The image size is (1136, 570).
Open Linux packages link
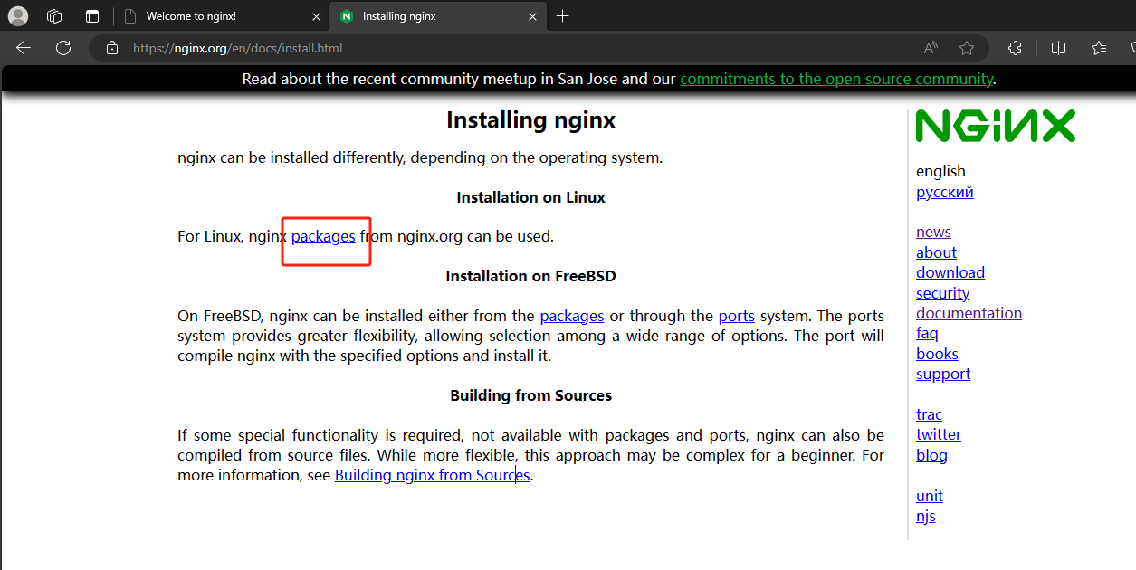click(x=323, y=236)
